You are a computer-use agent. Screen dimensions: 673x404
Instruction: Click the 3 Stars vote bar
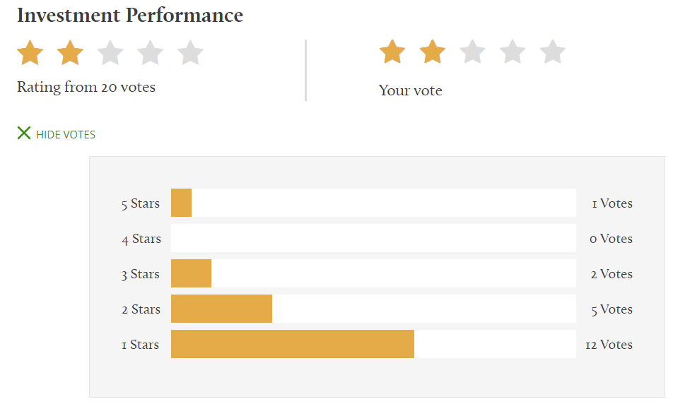[373, 273]
